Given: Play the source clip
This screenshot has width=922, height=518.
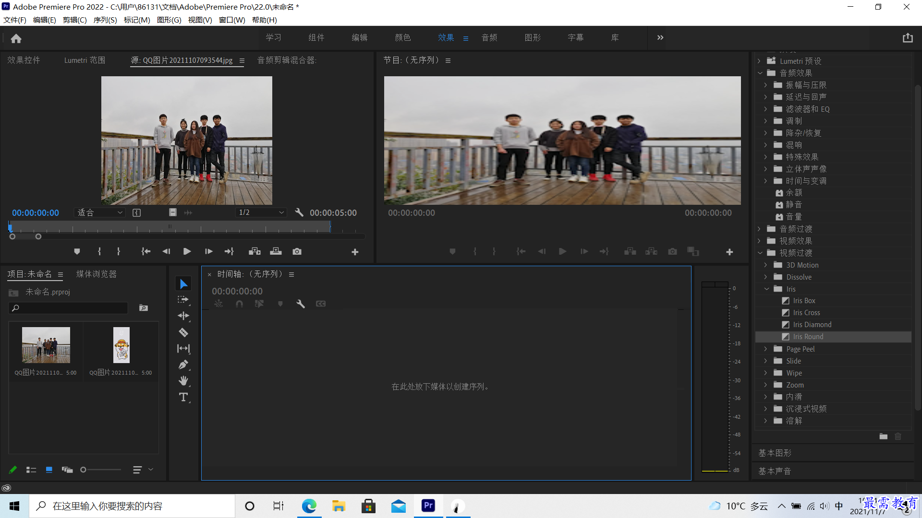Looking at the screenshot, I should tap(187, 251).
